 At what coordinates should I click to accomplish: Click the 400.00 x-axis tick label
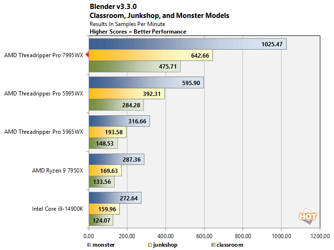point(166,236)
